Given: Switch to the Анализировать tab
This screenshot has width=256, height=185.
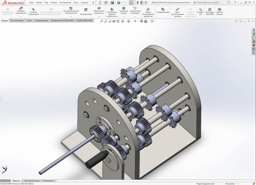Looking at the screenshot, I should pyautogui.click(x=42, y=20).
